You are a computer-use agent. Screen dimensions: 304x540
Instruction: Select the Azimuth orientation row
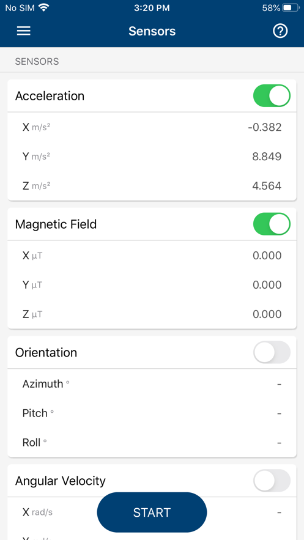(152, 383)
